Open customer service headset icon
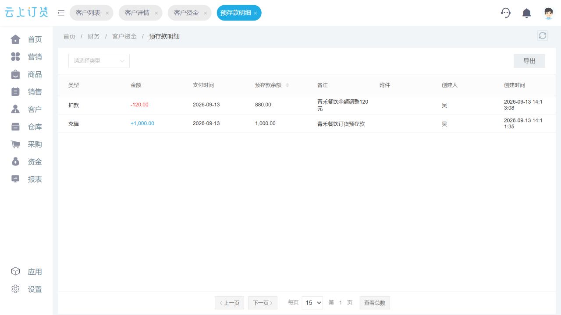561x315 pixels. (506, 13)
